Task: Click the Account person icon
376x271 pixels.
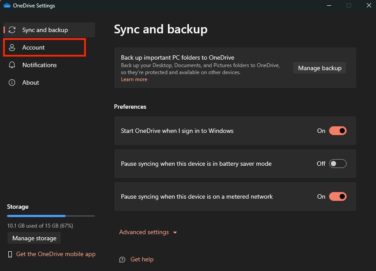Action: click(x=12, y=47)
